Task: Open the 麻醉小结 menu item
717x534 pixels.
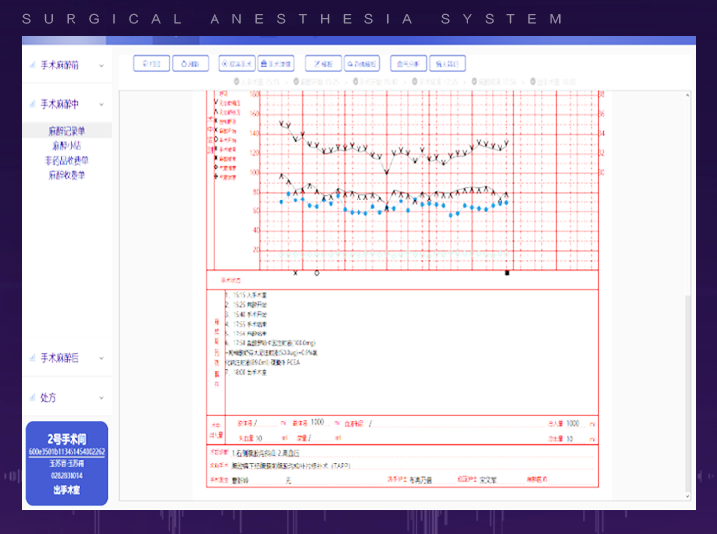Action: (67, 145)
